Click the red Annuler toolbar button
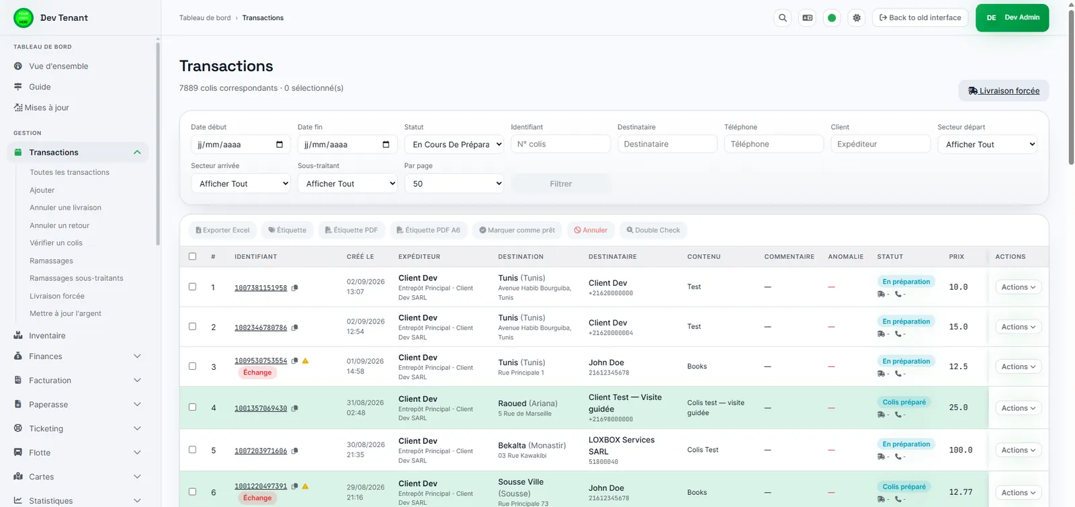Image resolution: width=1075 pixels, height=507 pixels. (591, 230)
